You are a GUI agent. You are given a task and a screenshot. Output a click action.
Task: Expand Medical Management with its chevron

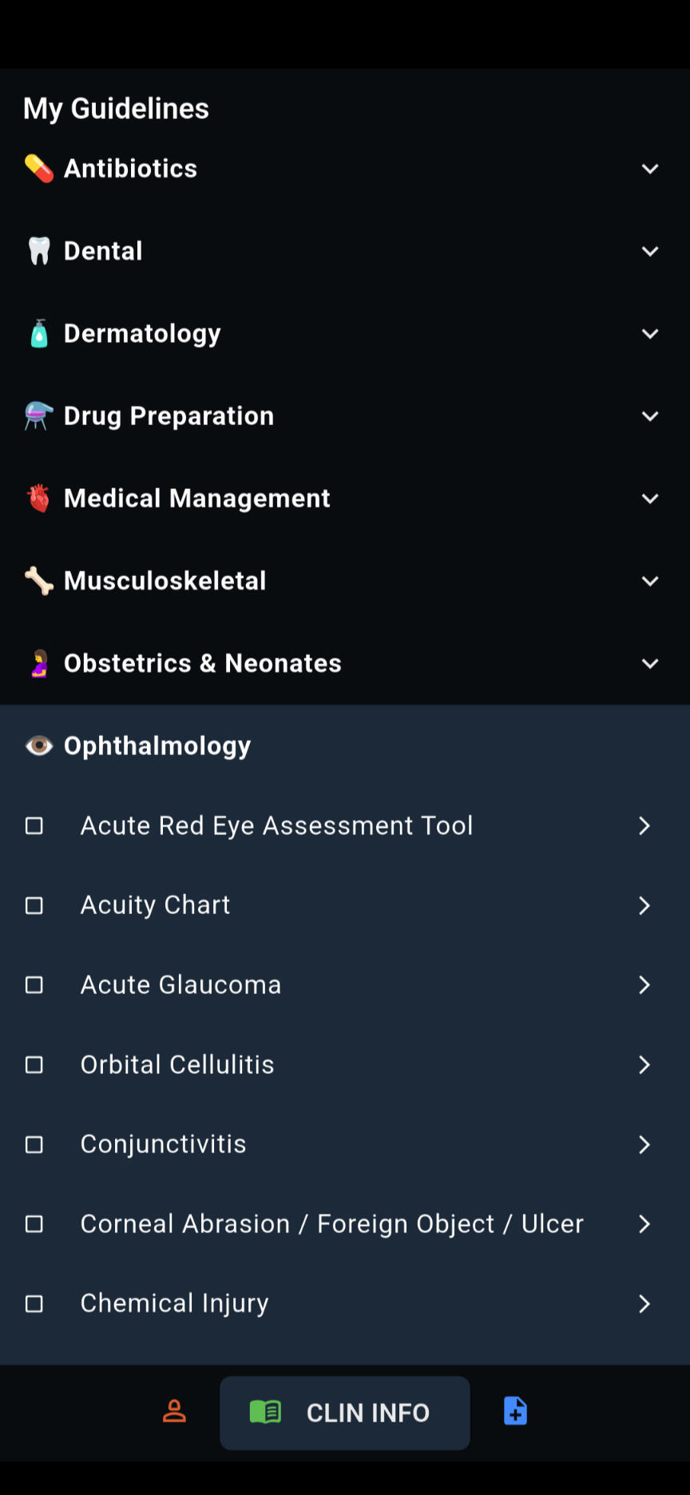click(x=650, y=499)
